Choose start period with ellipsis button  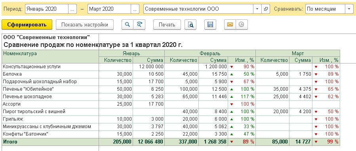coord(72,9)
